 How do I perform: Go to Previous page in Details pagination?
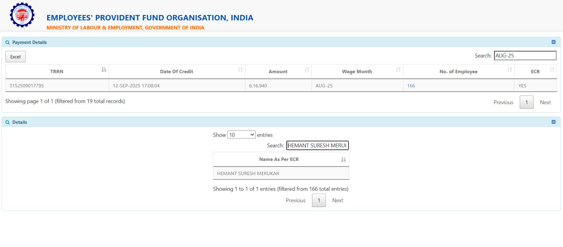click(296, 200)
